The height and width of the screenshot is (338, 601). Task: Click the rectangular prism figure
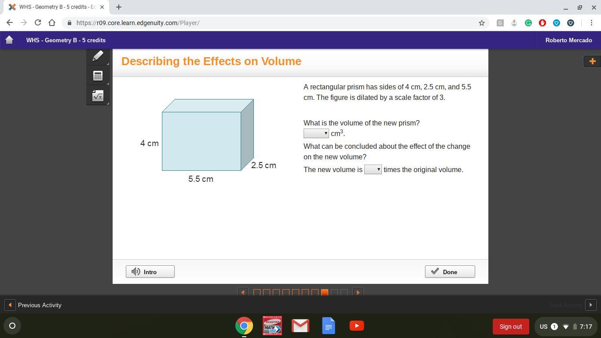point(208,135)
